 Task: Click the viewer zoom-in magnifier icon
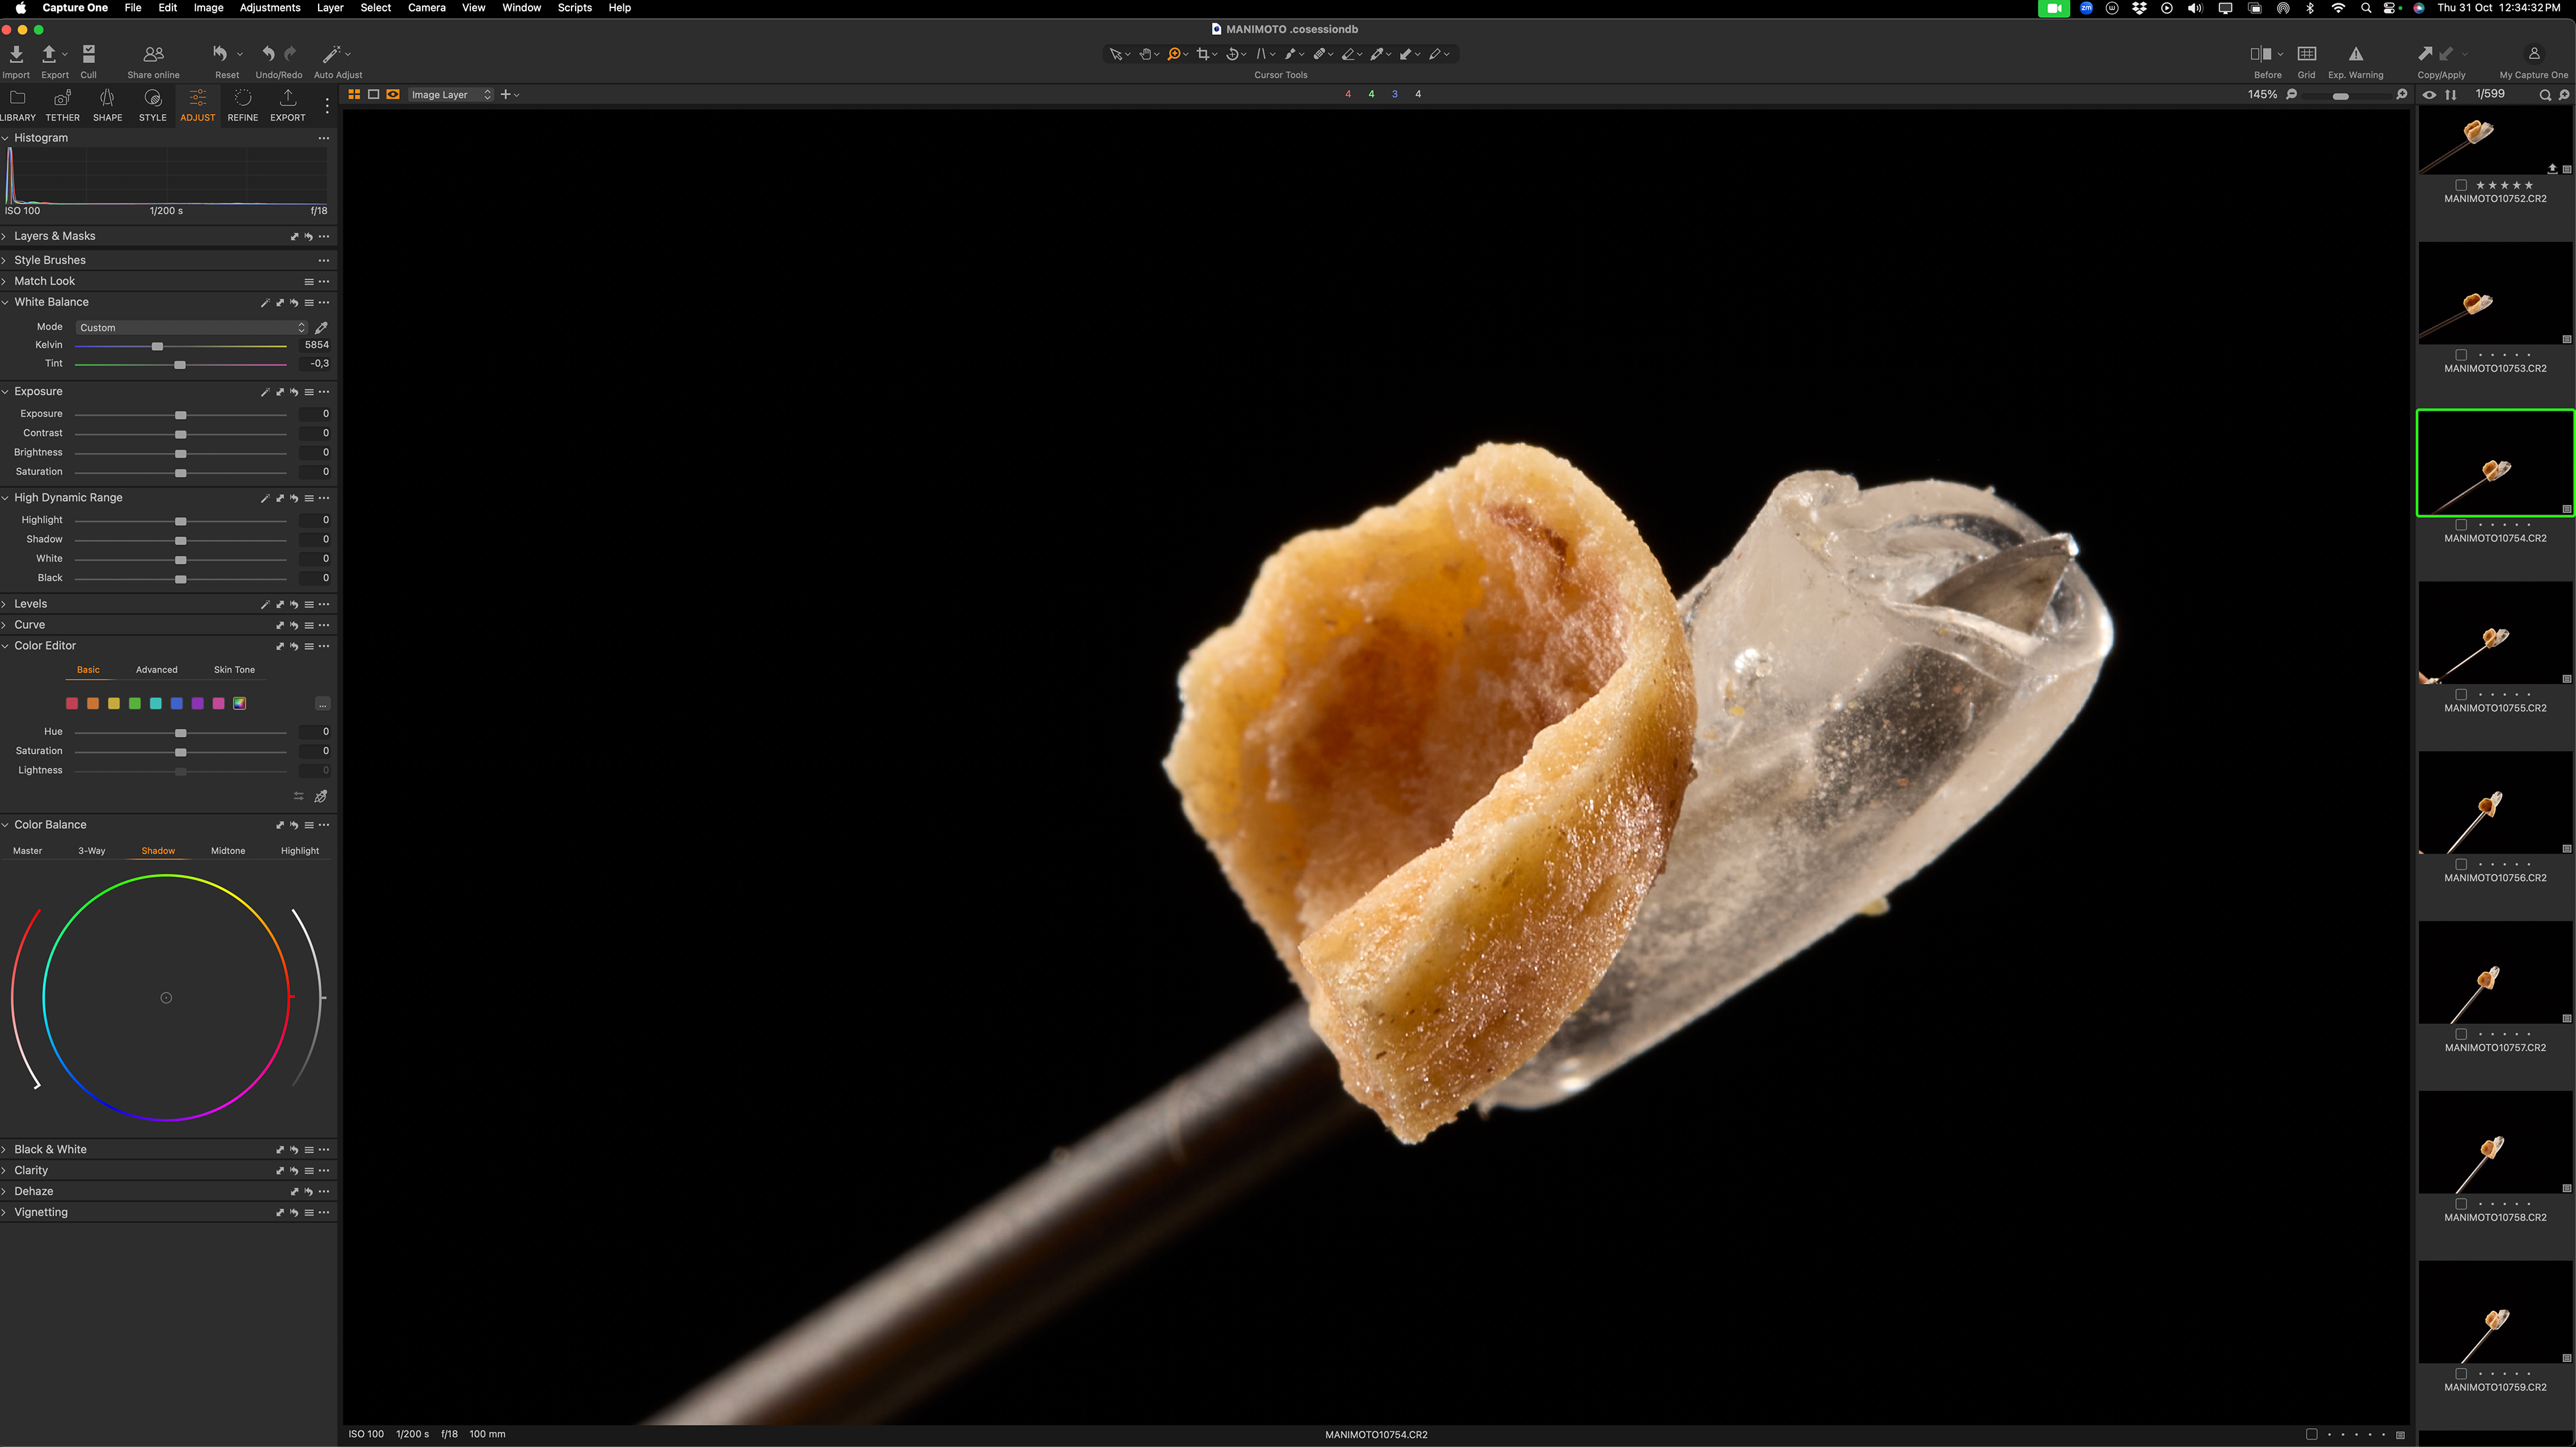pyautogui.click(x=2401, y=94)
